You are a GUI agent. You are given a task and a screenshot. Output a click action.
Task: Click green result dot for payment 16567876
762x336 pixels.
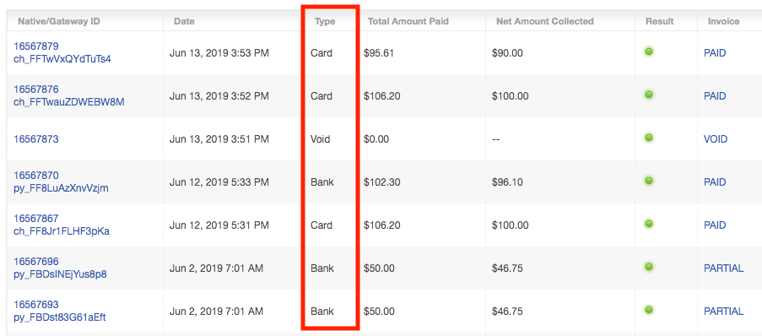pyautogui.click(x=648, y=95)
